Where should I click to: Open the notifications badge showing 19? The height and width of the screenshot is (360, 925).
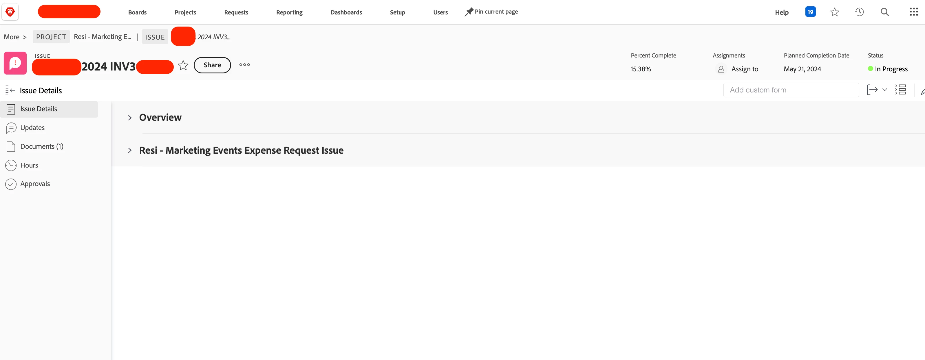pos(810,12)
